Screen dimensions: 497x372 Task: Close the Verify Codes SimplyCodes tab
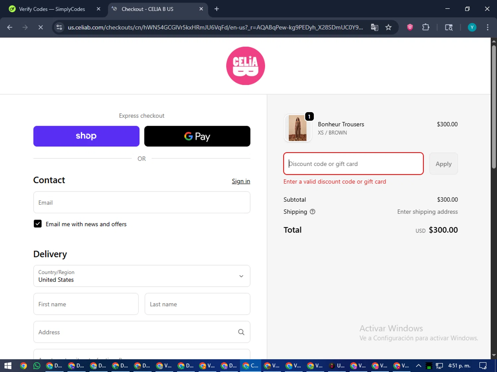(98, 9)
